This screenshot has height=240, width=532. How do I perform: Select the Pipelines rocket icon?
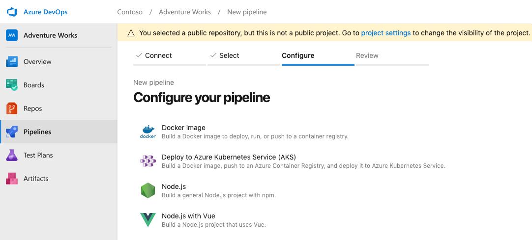pos(12,132)
